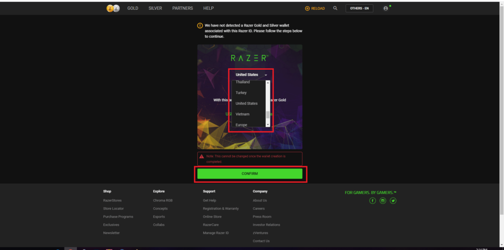The width and height of the screenshot is (504, 250).
Task: Click the Facebook icon in footer
Action: 373,200
